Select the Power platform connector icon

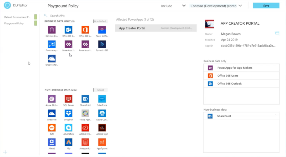(102, 30)
